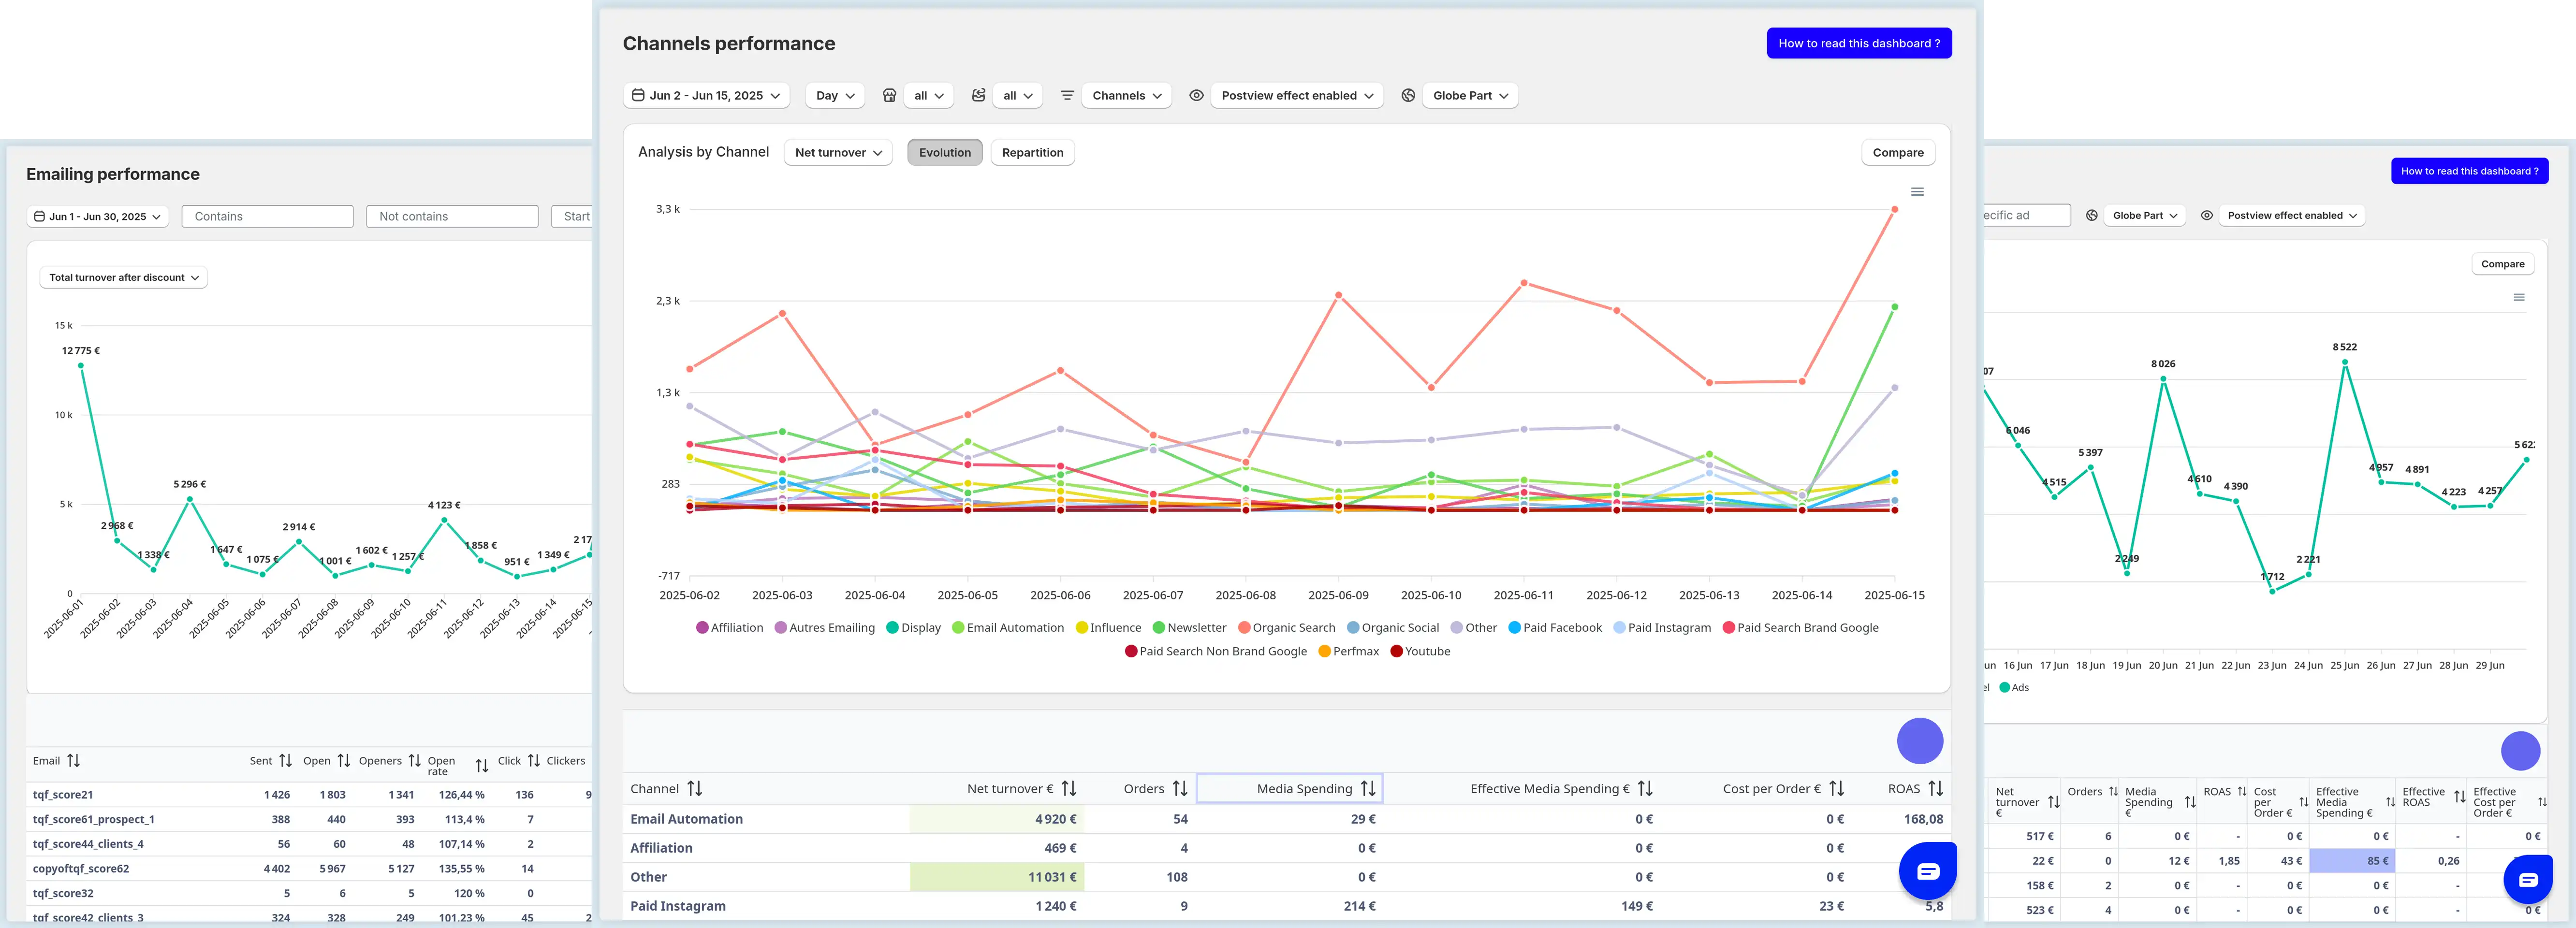
Task: Sort Emailing table by Openers column
Action: (415, 761)
